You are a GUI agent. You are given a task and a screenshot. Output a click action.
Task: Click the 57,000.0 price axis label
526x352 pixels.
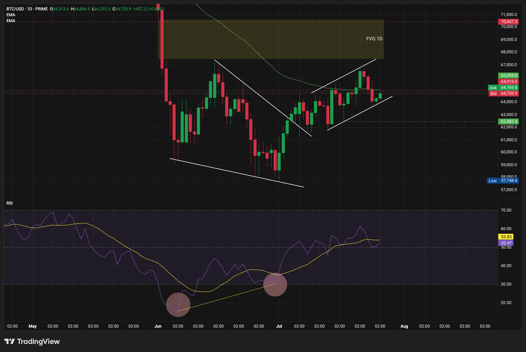click(509, 190)
